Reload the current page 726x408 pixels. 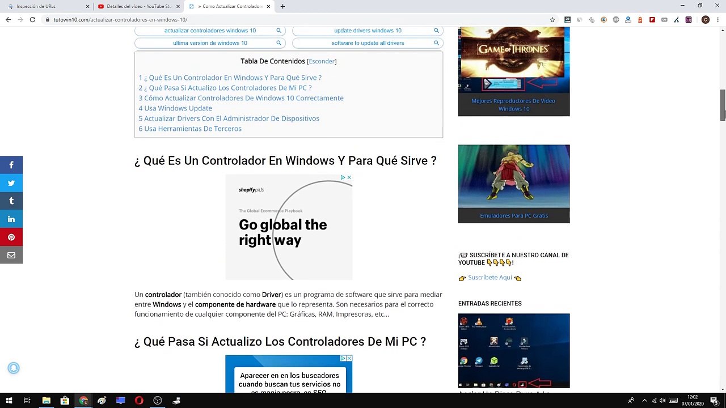pyautogui.click(x=32, y=19)
